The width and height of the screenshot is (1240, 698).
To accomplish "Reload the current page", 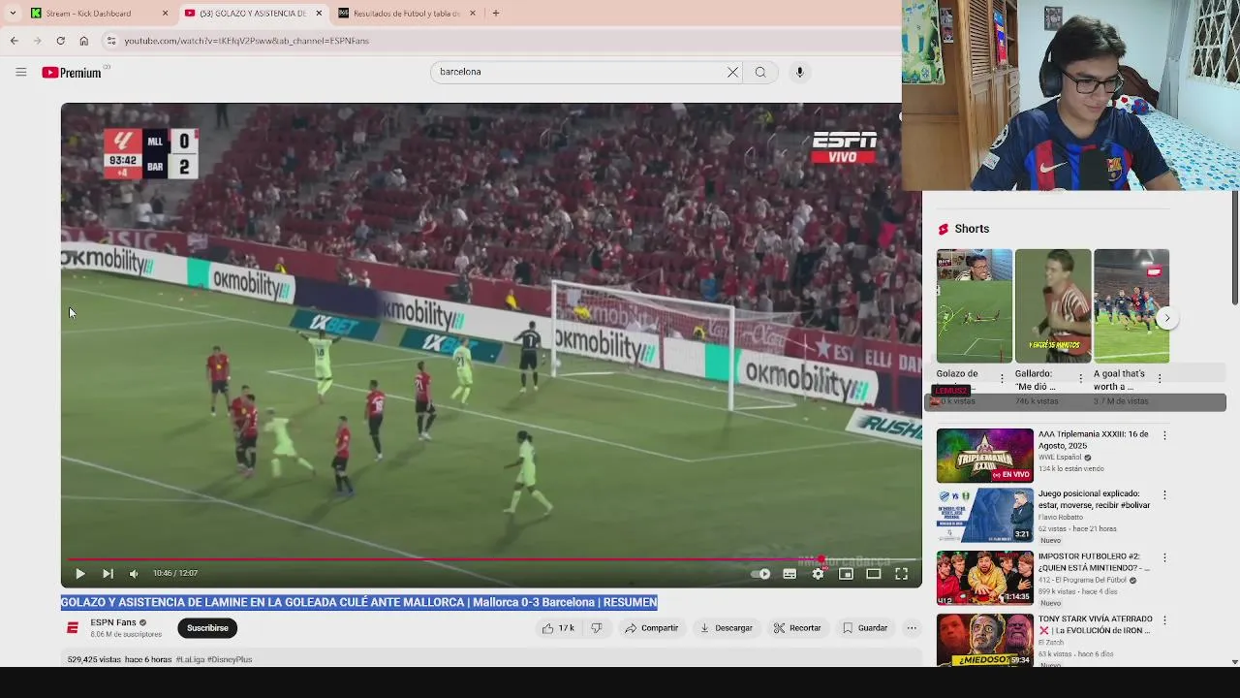I will (60, 41).
